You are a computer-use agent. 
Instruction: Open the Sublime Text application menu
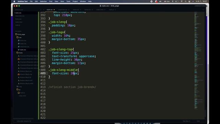tap(23, 1)
